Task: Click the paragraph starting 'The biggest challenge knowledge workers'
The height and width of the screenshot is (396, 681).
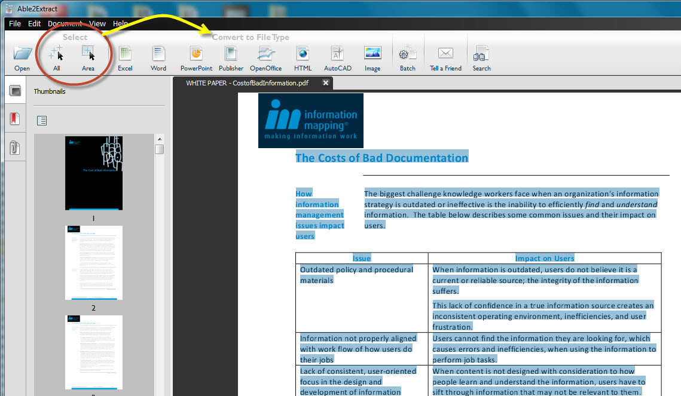Action: [511, 210]
